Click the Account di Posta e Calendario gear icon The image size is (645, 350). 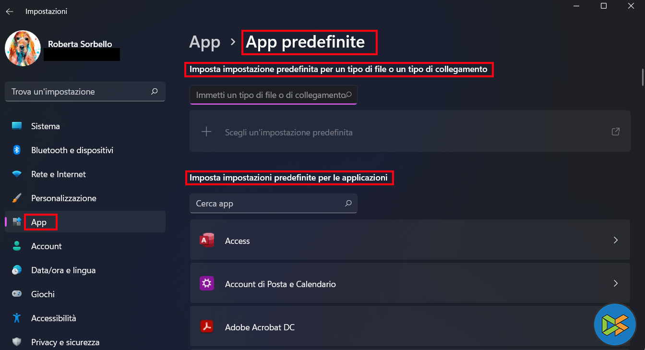[x=207, y=284]
